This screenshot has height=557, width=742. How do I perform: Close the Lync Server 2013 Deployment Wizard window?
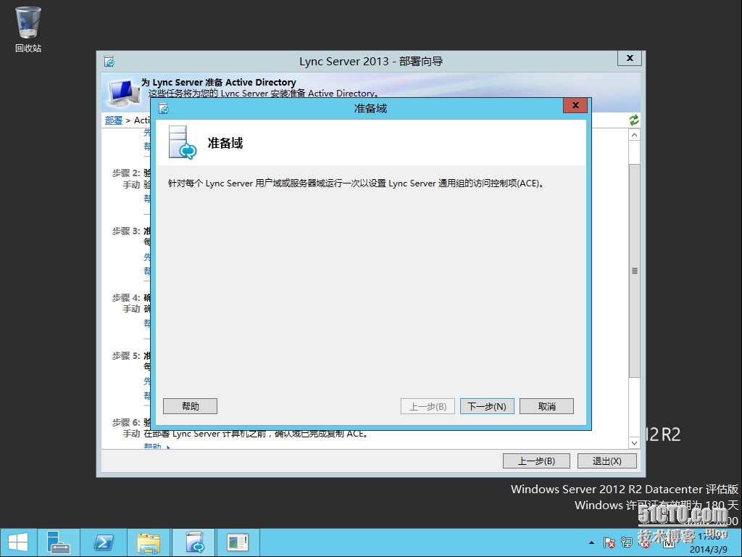630,58
